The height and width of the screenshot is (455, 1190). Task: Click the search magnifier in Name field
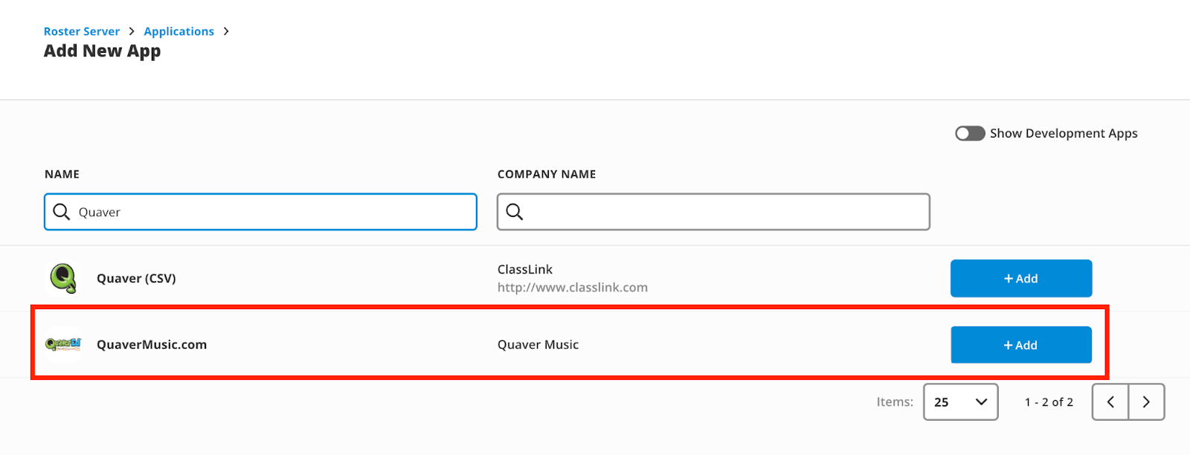click(62, 212)
